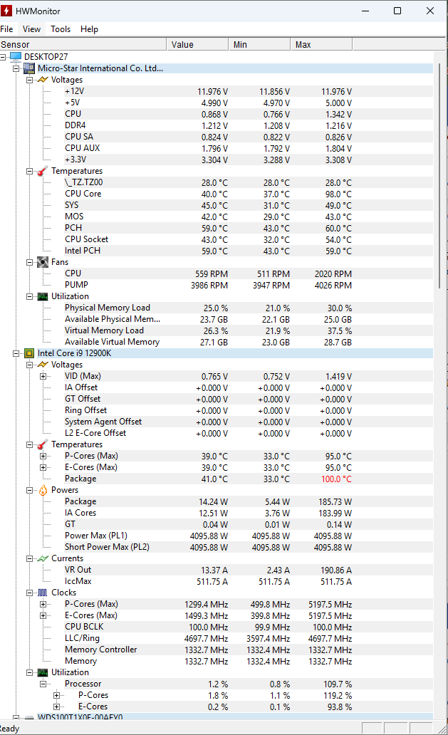Click the CPU Temperatures thermometer icon
Screen dimensions: 448x735
pyautogui.click(x=43, y=444)
